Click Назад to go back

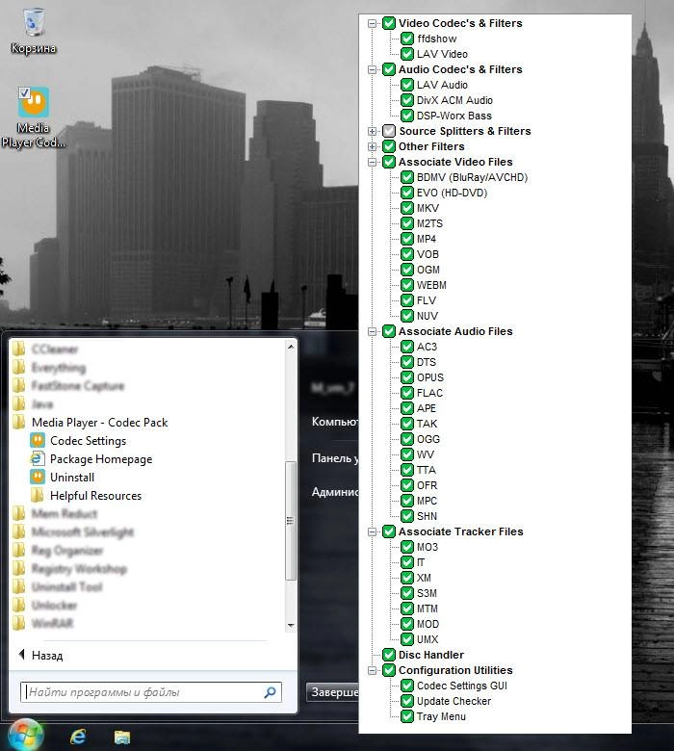[x=41, y=656]
